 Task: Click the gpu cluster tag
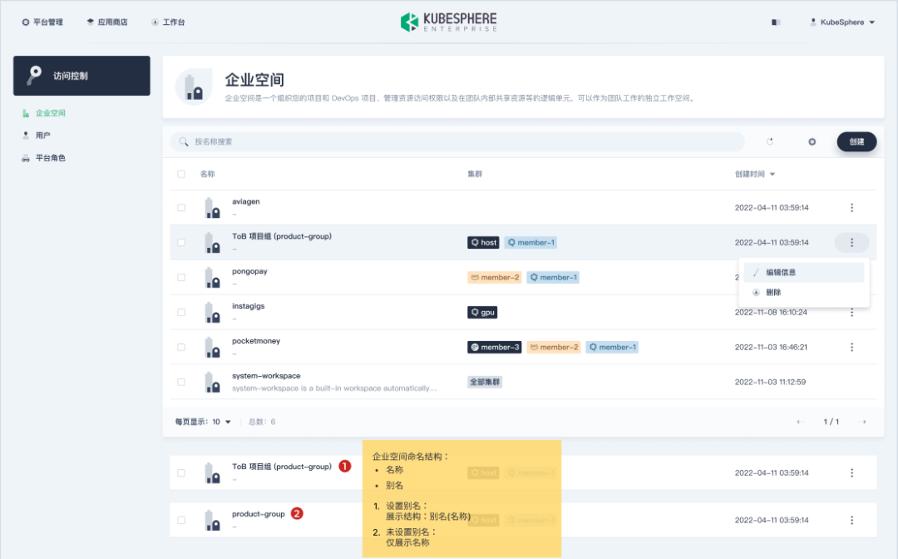[x=482, y=313]
